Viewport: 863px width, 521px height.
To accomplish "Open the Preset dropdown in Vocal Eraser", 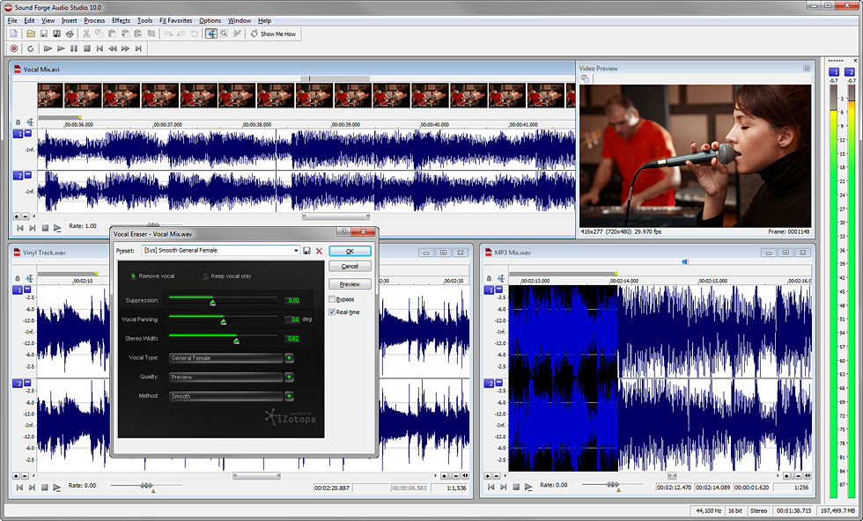I will 296,250.
